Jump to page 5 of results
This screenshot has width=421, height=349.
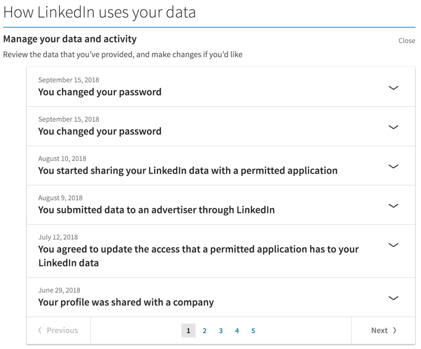click(253, 330)
